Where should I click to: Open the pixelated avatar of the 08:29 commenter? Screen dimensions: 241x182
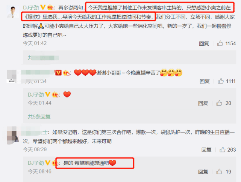(x=13, y=135)
